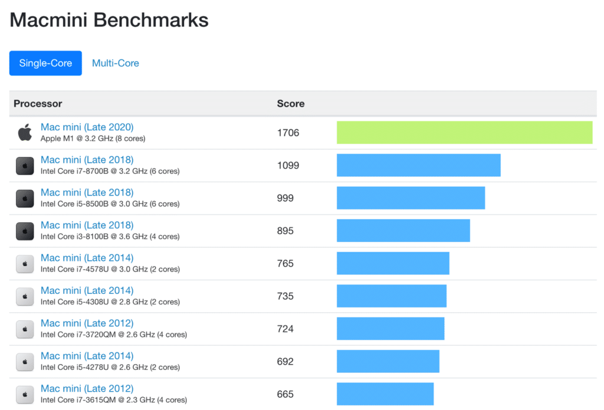Click the silver Mac mini icon for the i7-4578U row
This screenshot has height=410, width=604.
point(25,264)
